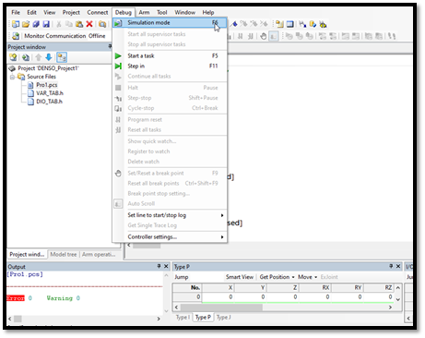Click the Save icon in toolbar
The image size is (425, 338).
[46, 24]
